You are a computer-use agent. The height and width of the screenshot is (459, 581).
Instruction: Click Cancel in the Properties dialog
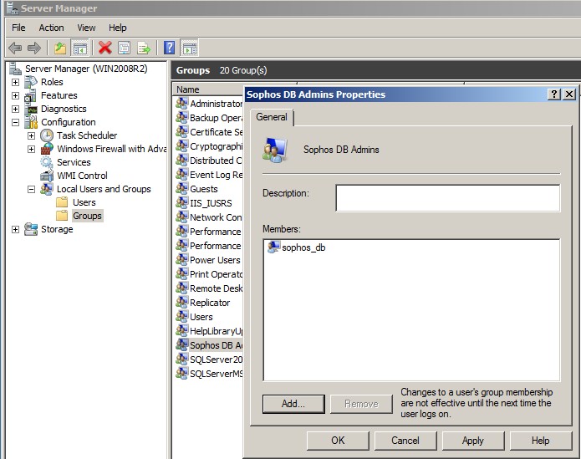click(405, 441)
